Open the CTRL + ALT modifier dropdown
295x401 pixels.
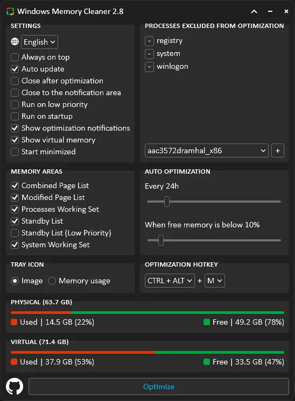pos(170,281)
